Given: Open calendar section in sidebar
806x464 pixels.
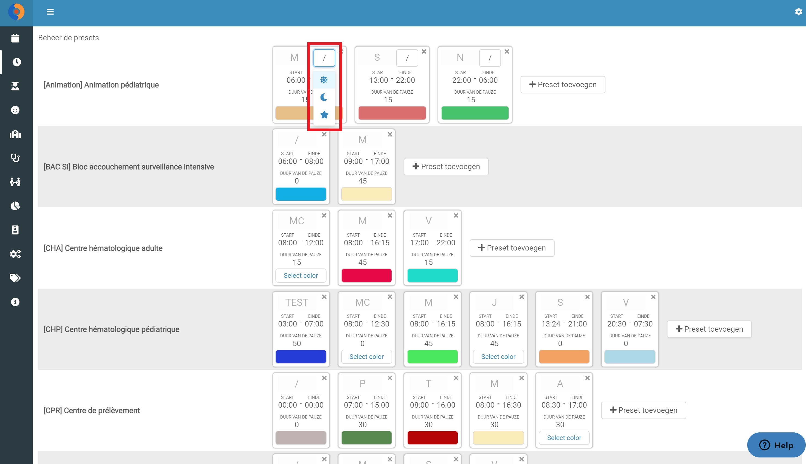Looking at the screenshot, I should [x=15, y=38].
